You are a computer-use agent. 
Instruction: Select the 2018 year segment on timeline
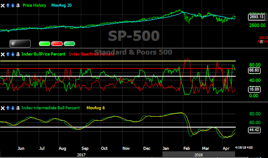(x=198, y=155)
